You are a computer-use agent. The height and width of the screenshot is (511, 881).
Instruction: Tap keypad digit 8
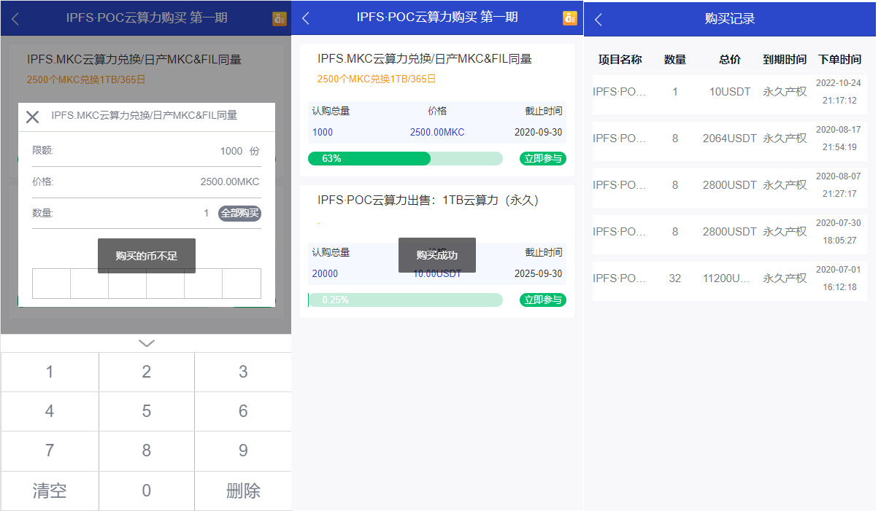click(x=147, y=450)
